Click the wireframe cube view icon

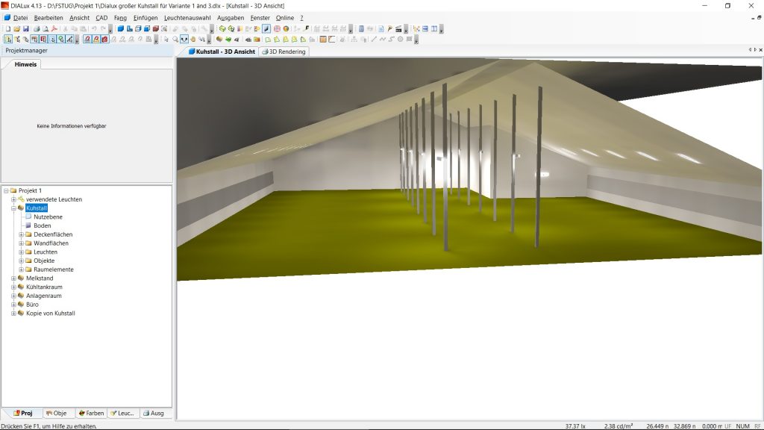pyautogui.click(x=138, y=29)
